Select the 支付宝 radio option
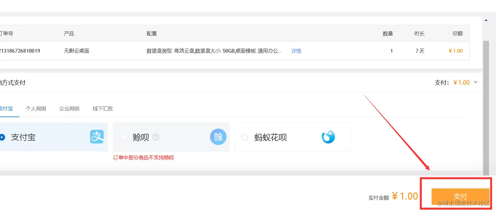The height and width of the screenshot is (213, 496). coord(2,137)
